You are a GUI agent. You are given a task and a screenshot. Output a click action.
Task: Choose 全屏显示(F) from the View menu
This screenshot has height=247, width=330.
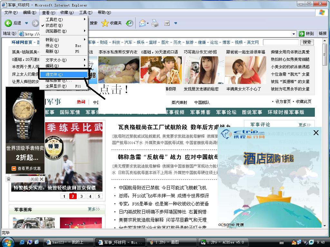(63, 86)
